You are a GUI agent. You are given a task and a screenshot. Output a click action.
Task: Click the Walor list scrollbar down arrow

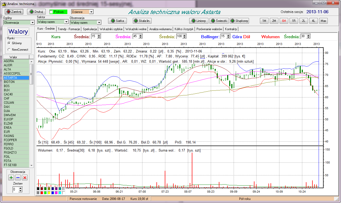31,165
